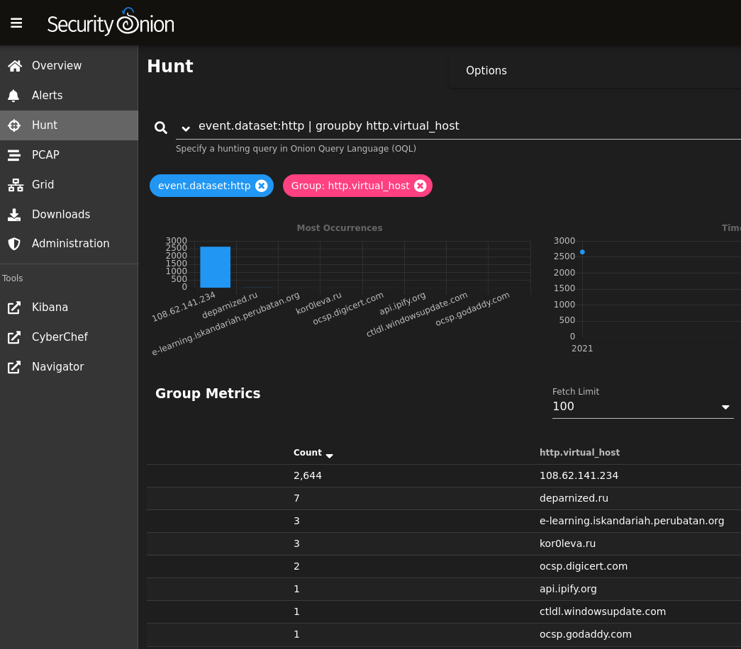Click the Group: http.virtual_host chip label
Image resolution: width=741 pixels, height=649 pixels.
tap(350, 186)
